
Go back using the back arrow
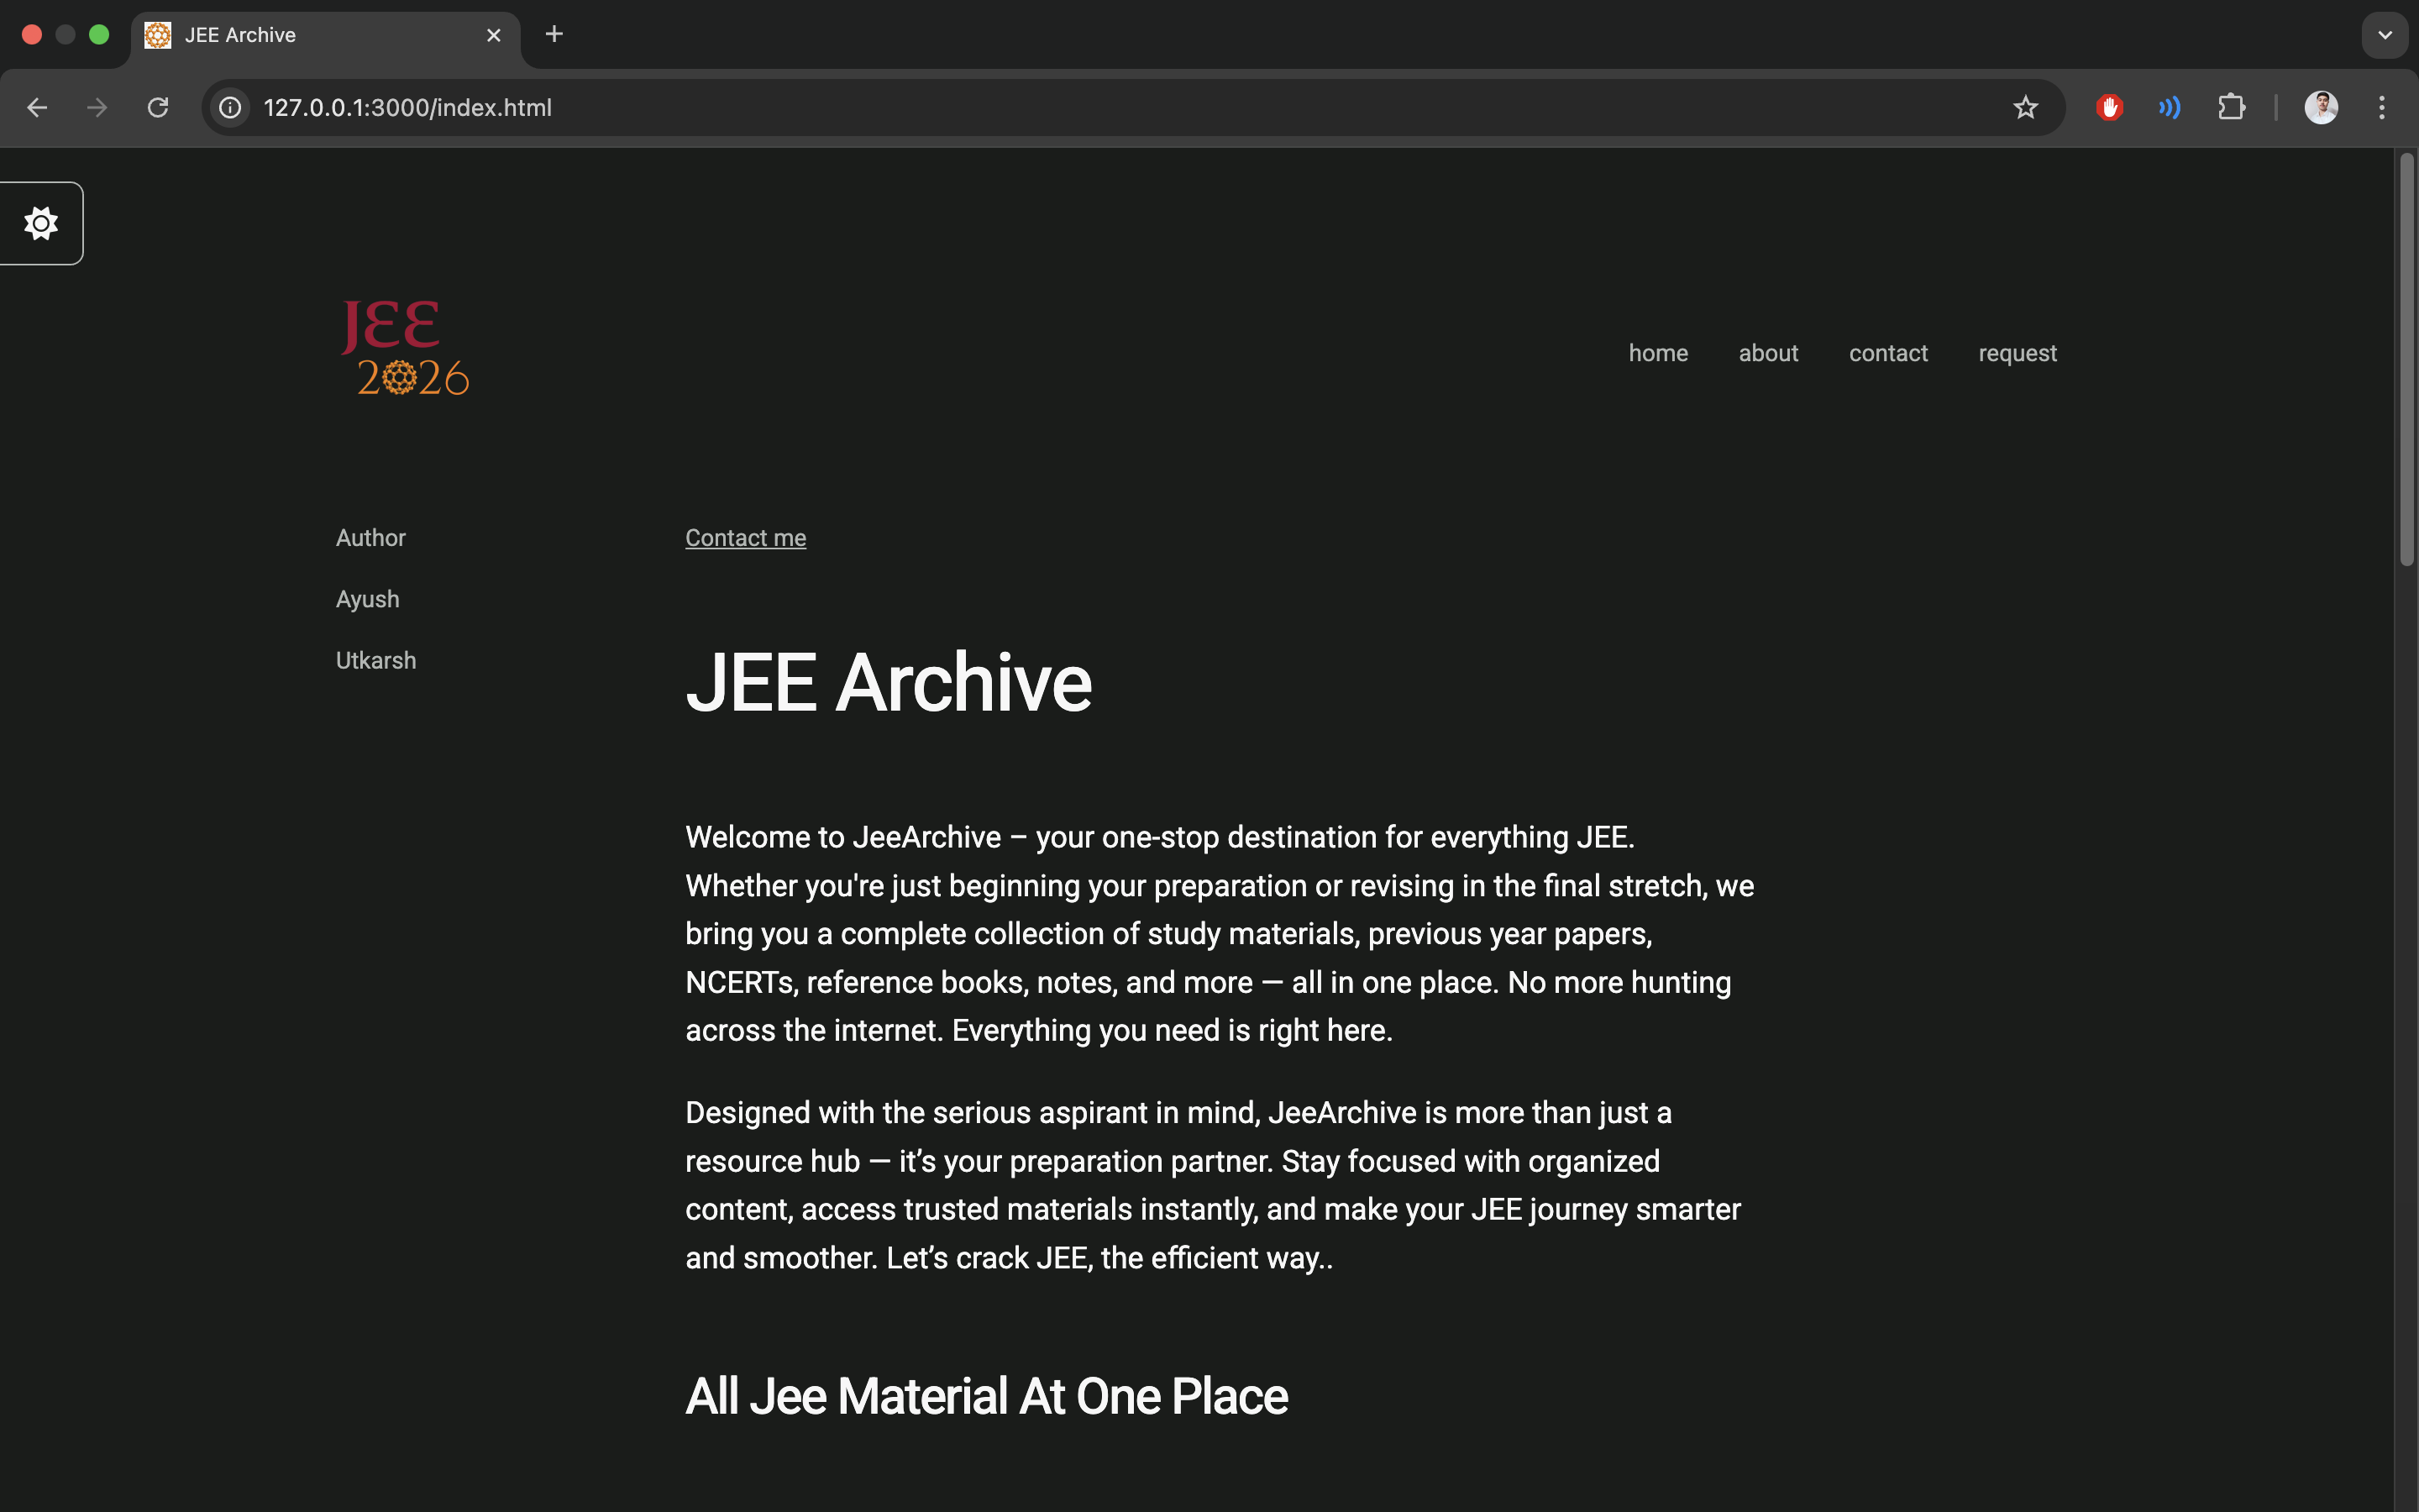tap(37, 107)
